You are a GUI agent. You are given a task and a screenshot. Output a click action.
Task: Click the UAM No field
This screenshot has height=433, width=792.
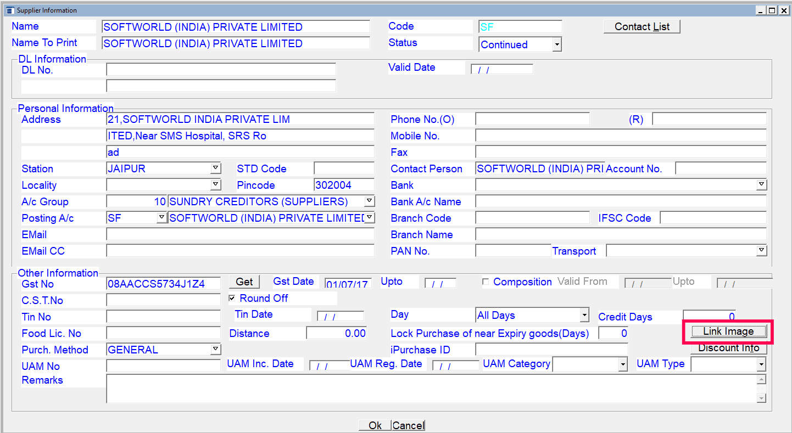163,366
